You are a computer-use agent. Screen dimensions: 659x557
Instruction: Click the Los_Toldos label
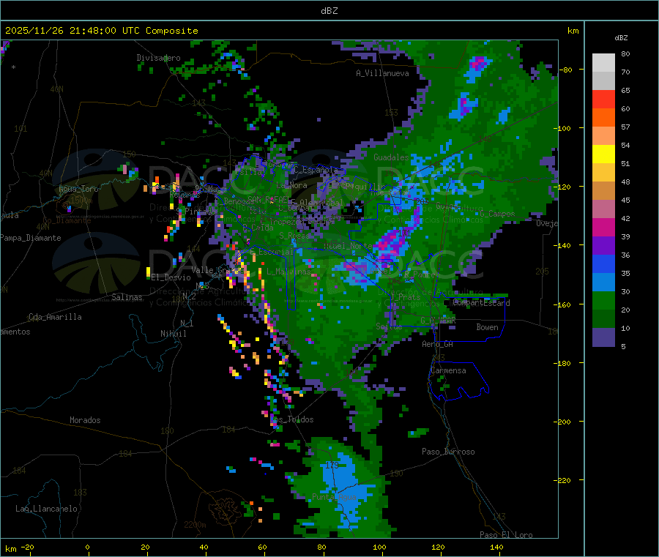(291, 419)
